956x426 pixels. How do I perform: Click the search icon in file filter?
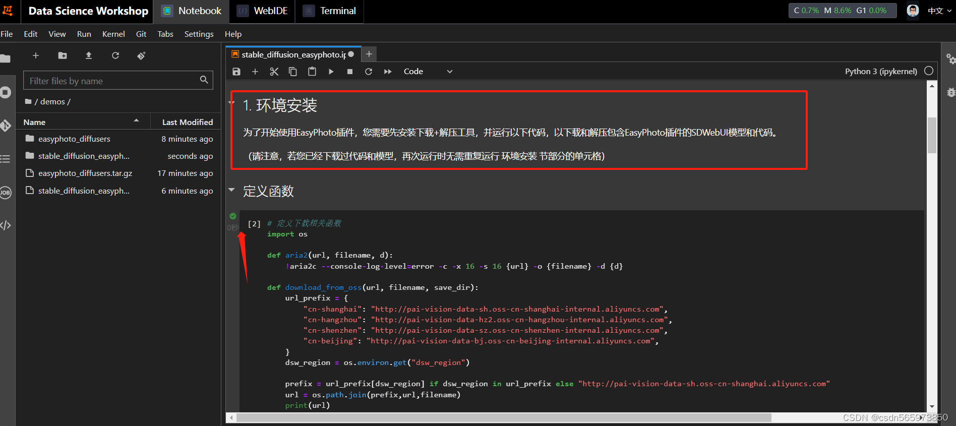point(204,80)
